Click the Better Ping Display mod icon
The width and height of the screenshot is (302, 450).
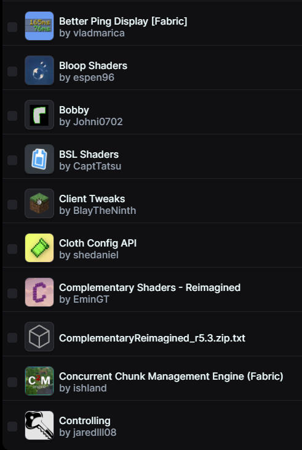pos(39,26)
